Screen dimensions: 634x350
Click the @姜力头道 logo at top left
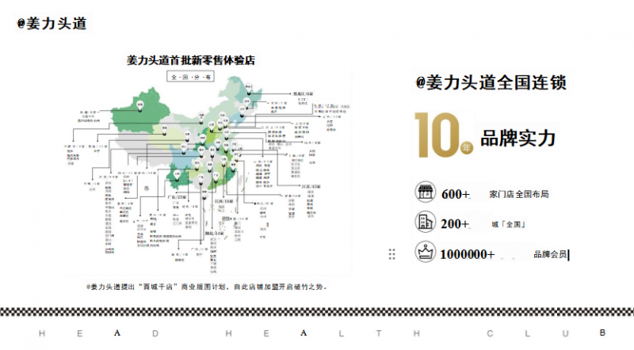(x=52, y=23)
